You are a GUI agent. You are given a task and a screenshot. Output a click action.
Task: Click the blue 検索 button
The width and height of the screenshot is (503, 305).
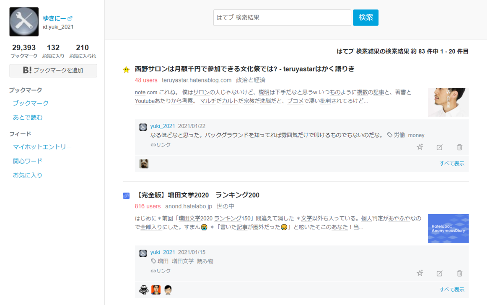366,18
